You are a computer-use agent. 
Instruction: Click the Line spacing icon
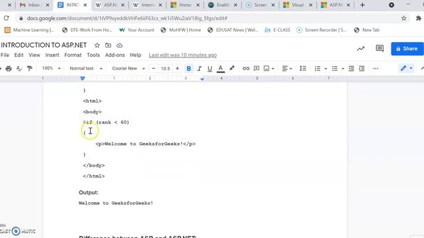pos(303,69)
